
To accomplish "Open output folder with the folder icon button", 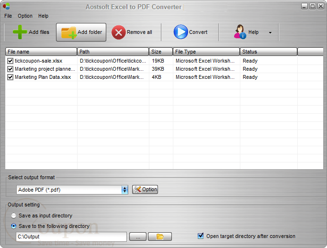I will point(160,237).
